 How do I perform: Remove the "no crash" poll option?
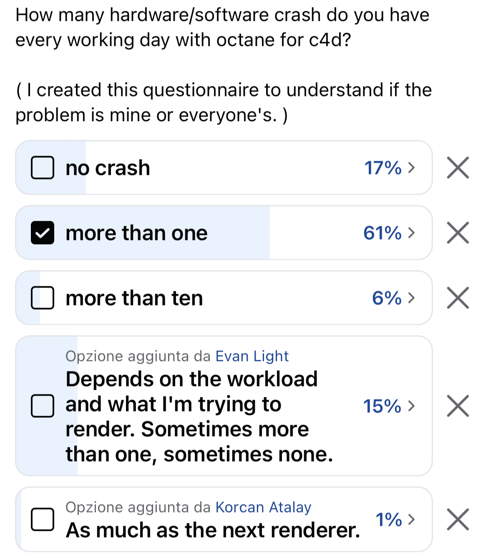458,168
